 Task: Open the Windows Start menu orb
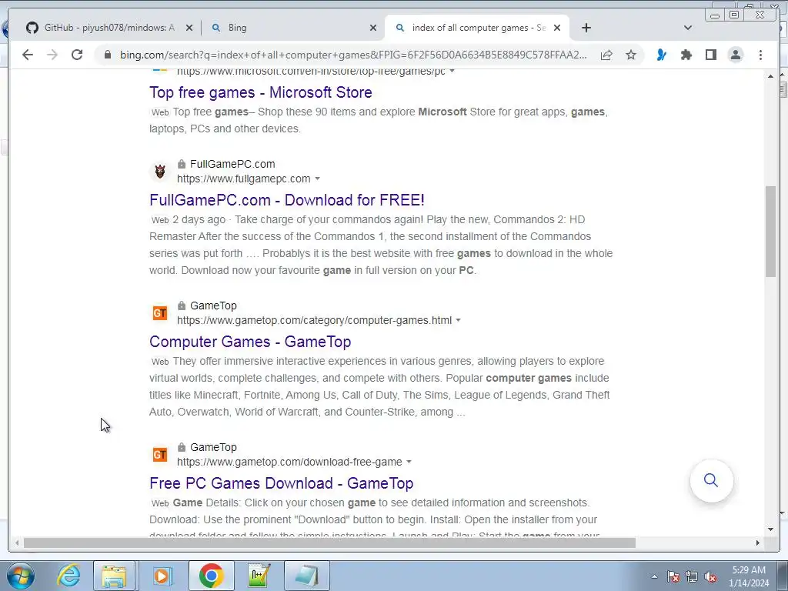pyautogui.click(x=21, y=576)
